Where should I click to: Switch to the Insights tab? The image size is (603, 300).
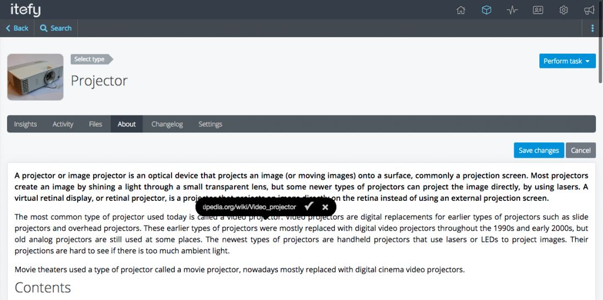(25, 124)
